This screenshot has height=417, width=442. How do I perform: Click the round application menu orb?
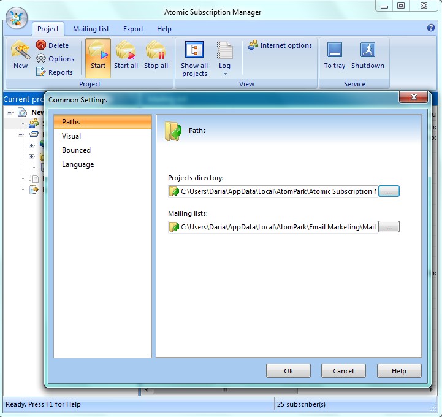pyautogui.click(x=17, y=18)
